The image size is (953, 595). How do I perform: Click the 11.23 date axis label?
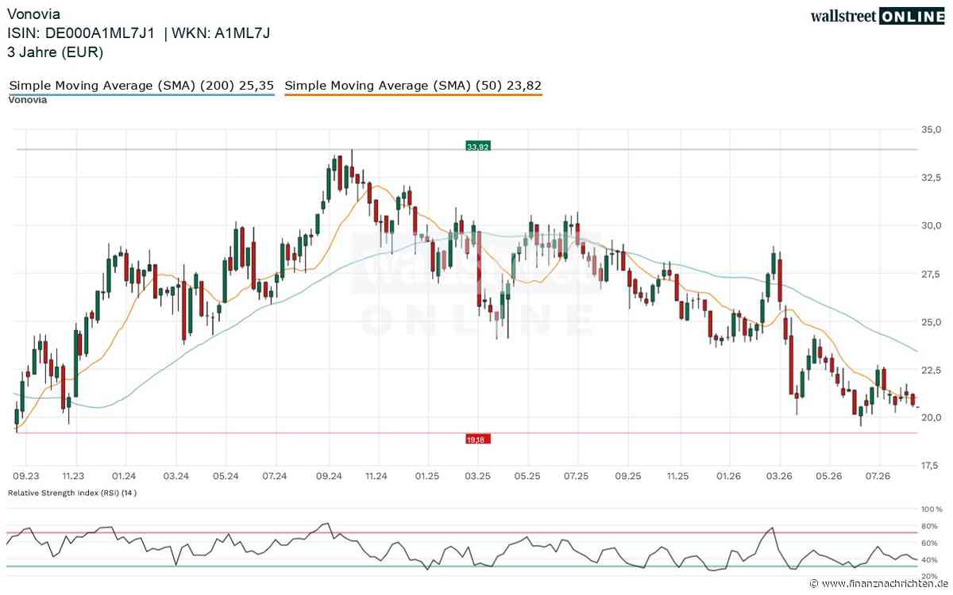coord(74,476)
